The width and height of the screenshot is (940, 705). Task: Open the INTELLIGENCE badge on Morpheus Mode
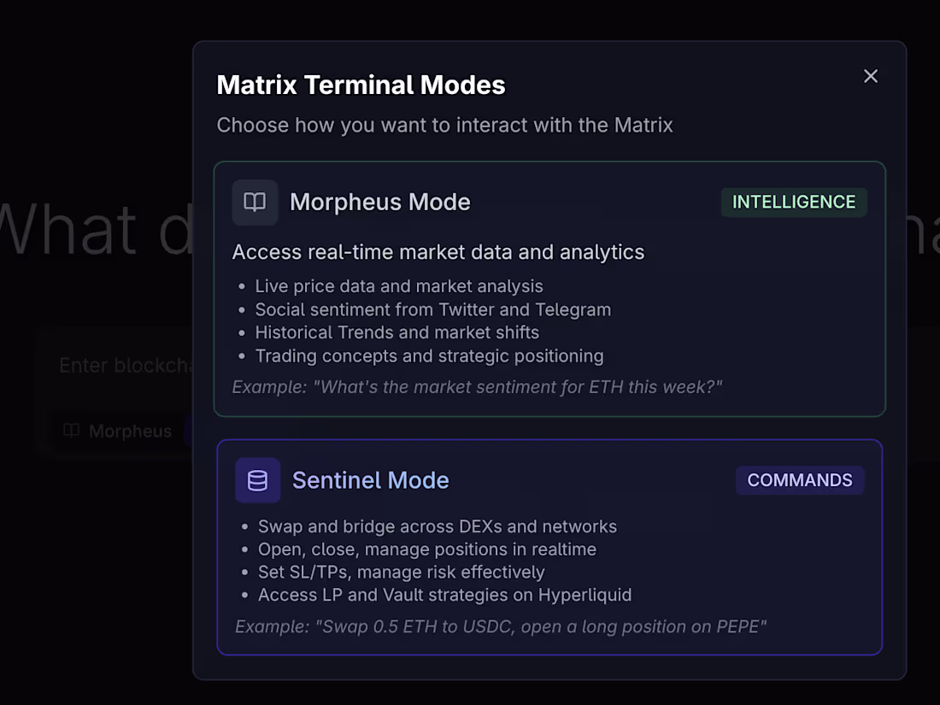pyautogui.click(x=793, y=203)
